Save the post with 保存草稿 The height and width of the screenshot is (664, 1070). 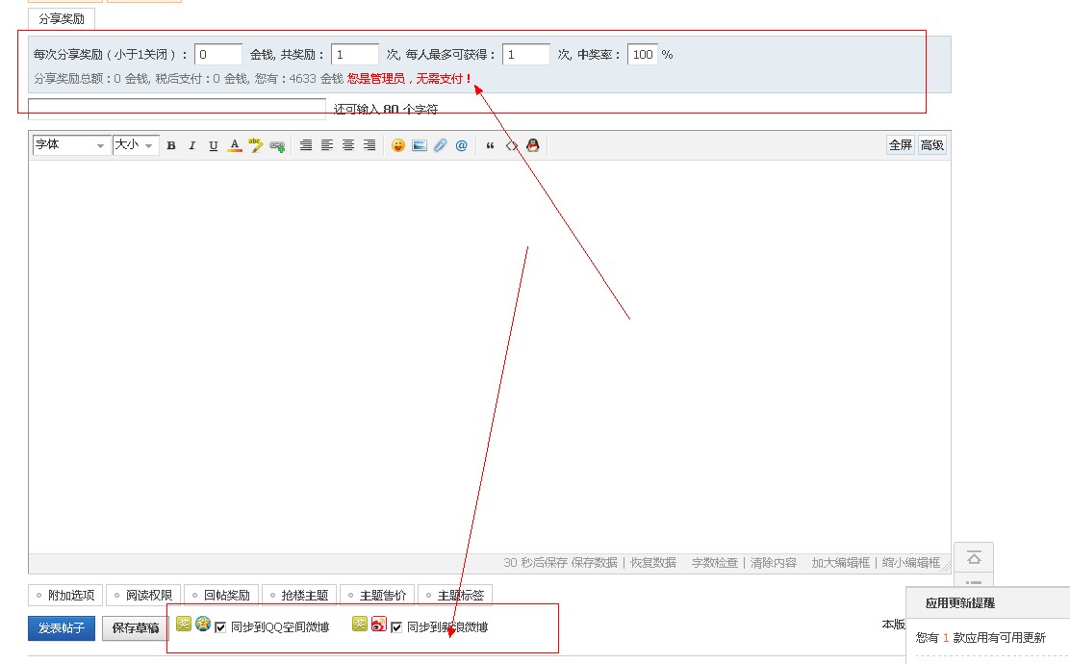pyautogui.click(x=135, y=628)
